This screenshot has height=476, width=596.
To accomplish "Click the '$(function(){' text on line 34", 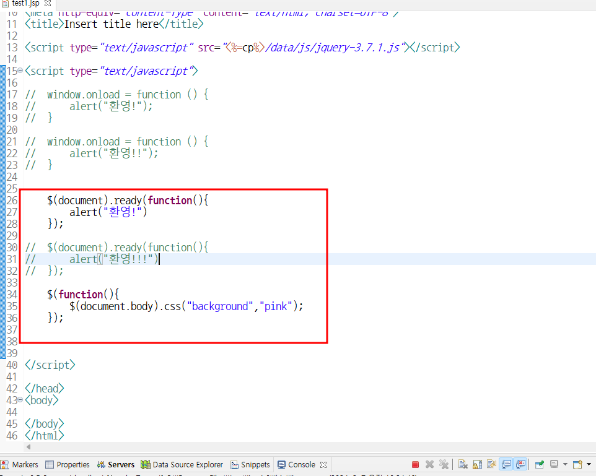I will pyautogui.click(x=83, y=295).
